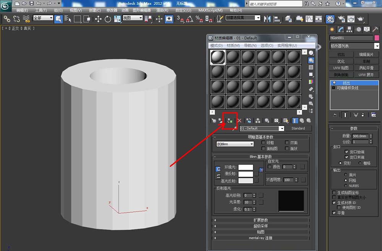
Task: Click the Mirror tool icon
Action: click(x=267, y=19)
